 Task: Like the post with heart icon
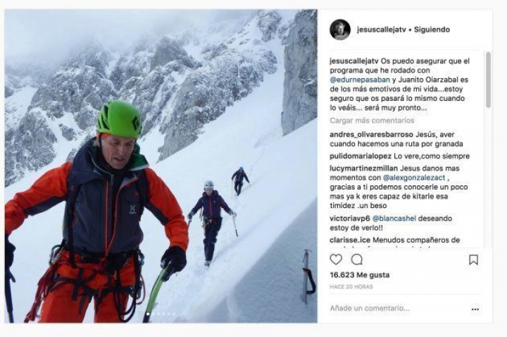point(336,259)
